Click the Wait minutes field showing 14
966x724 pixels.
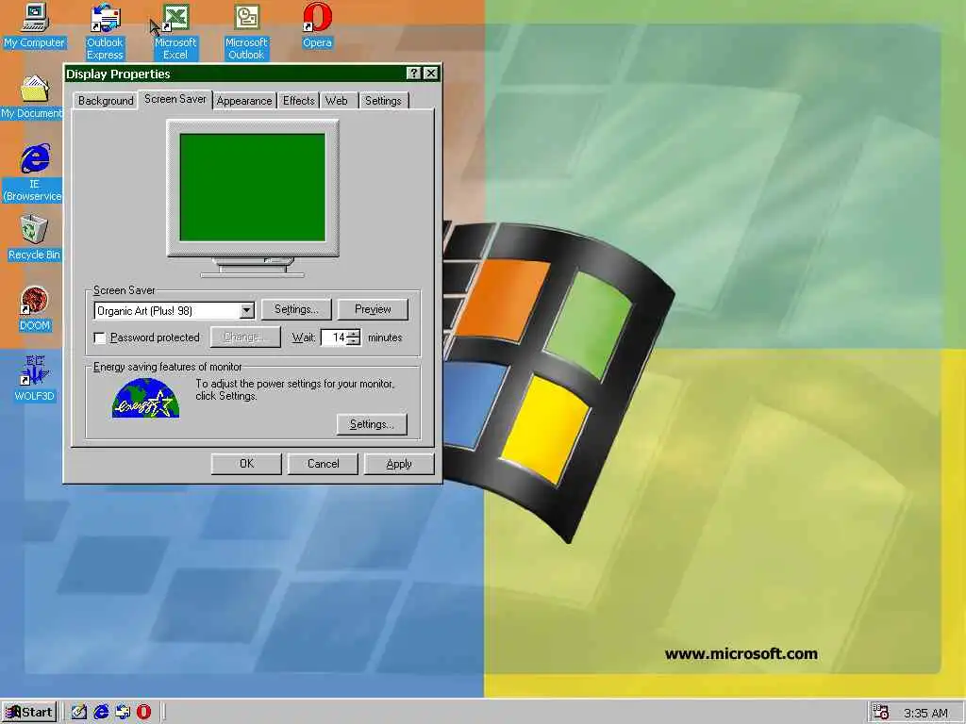334,337
